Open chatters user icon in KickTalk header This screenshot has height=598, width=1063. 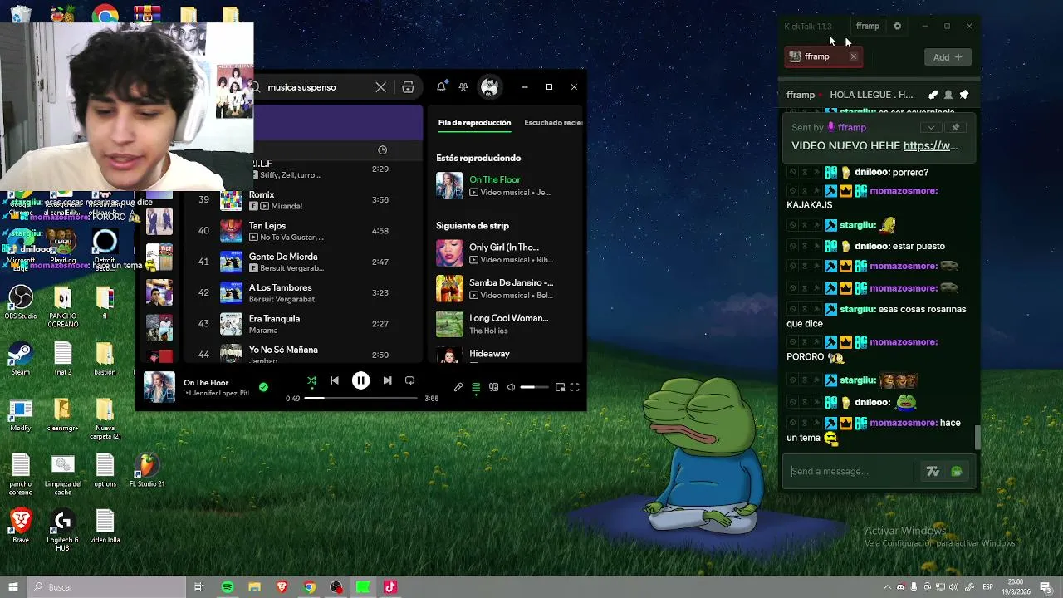[x=948, y=95]
